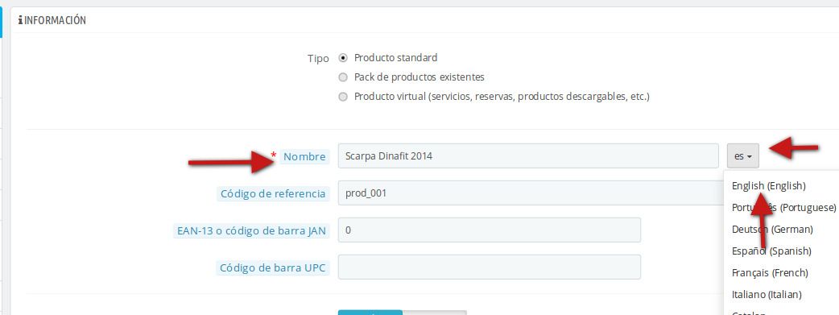
Task: Click the Código de barra UPC field
Action: pos(489,267)
